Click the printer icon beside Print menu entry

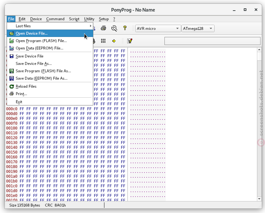12,94
